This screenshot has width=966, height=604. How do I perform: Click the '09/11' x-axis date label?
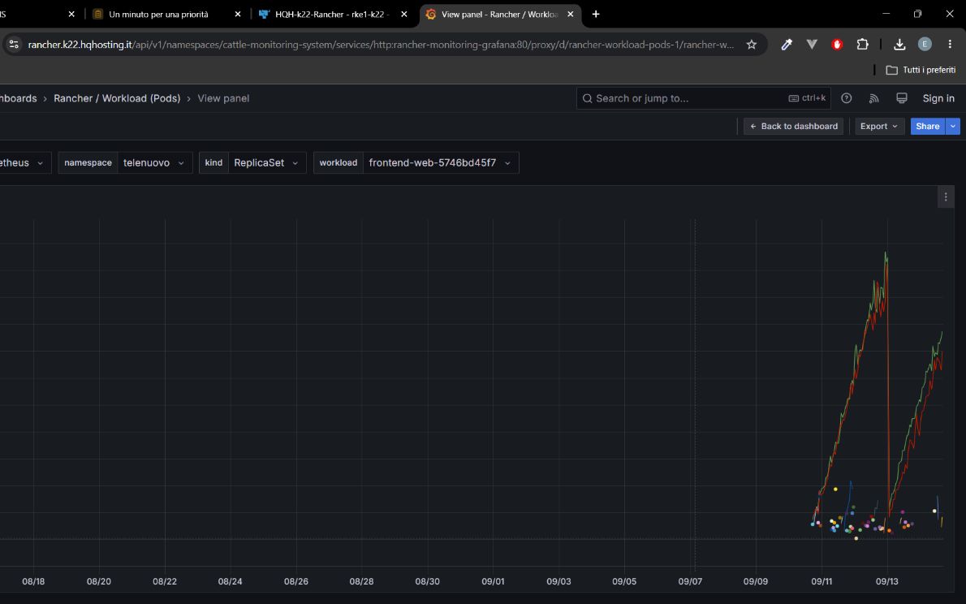pyautogui.click(x=822, y=582)
